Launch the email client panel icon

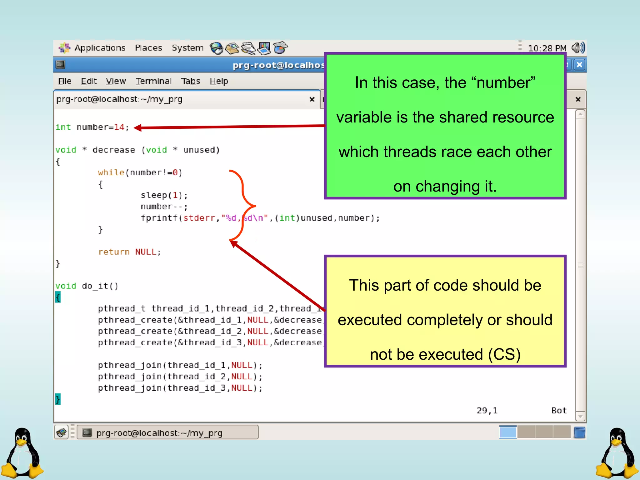click(x=232, y=48)
